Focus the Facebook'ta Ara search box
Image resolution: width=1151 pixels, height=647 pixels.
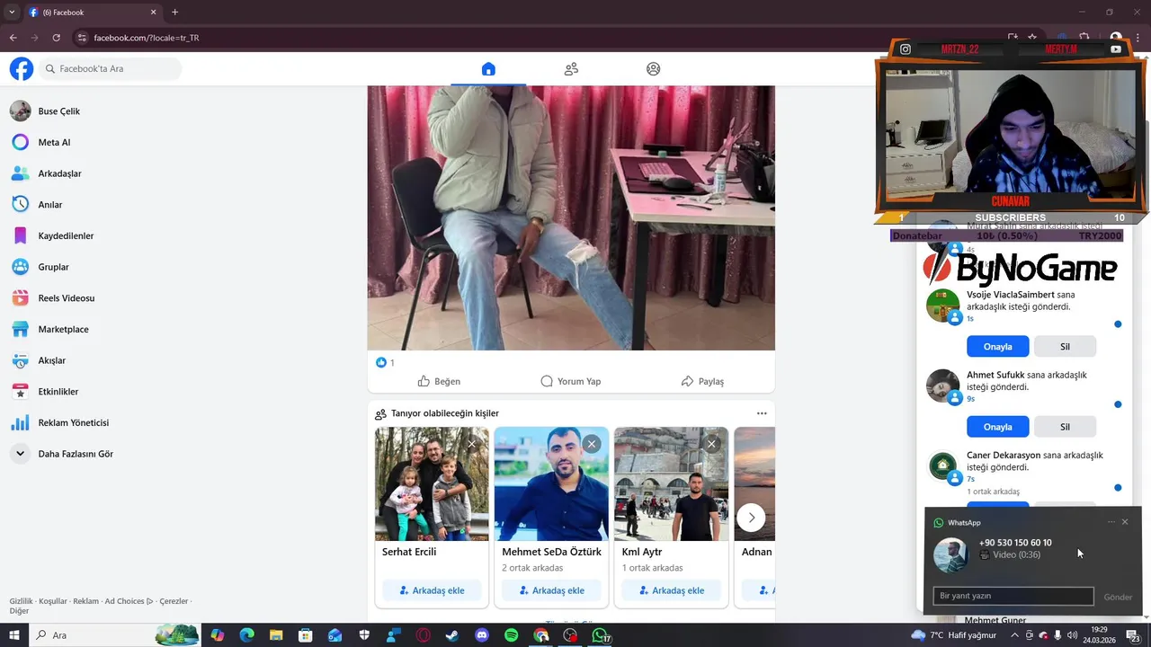click(110, 68)
